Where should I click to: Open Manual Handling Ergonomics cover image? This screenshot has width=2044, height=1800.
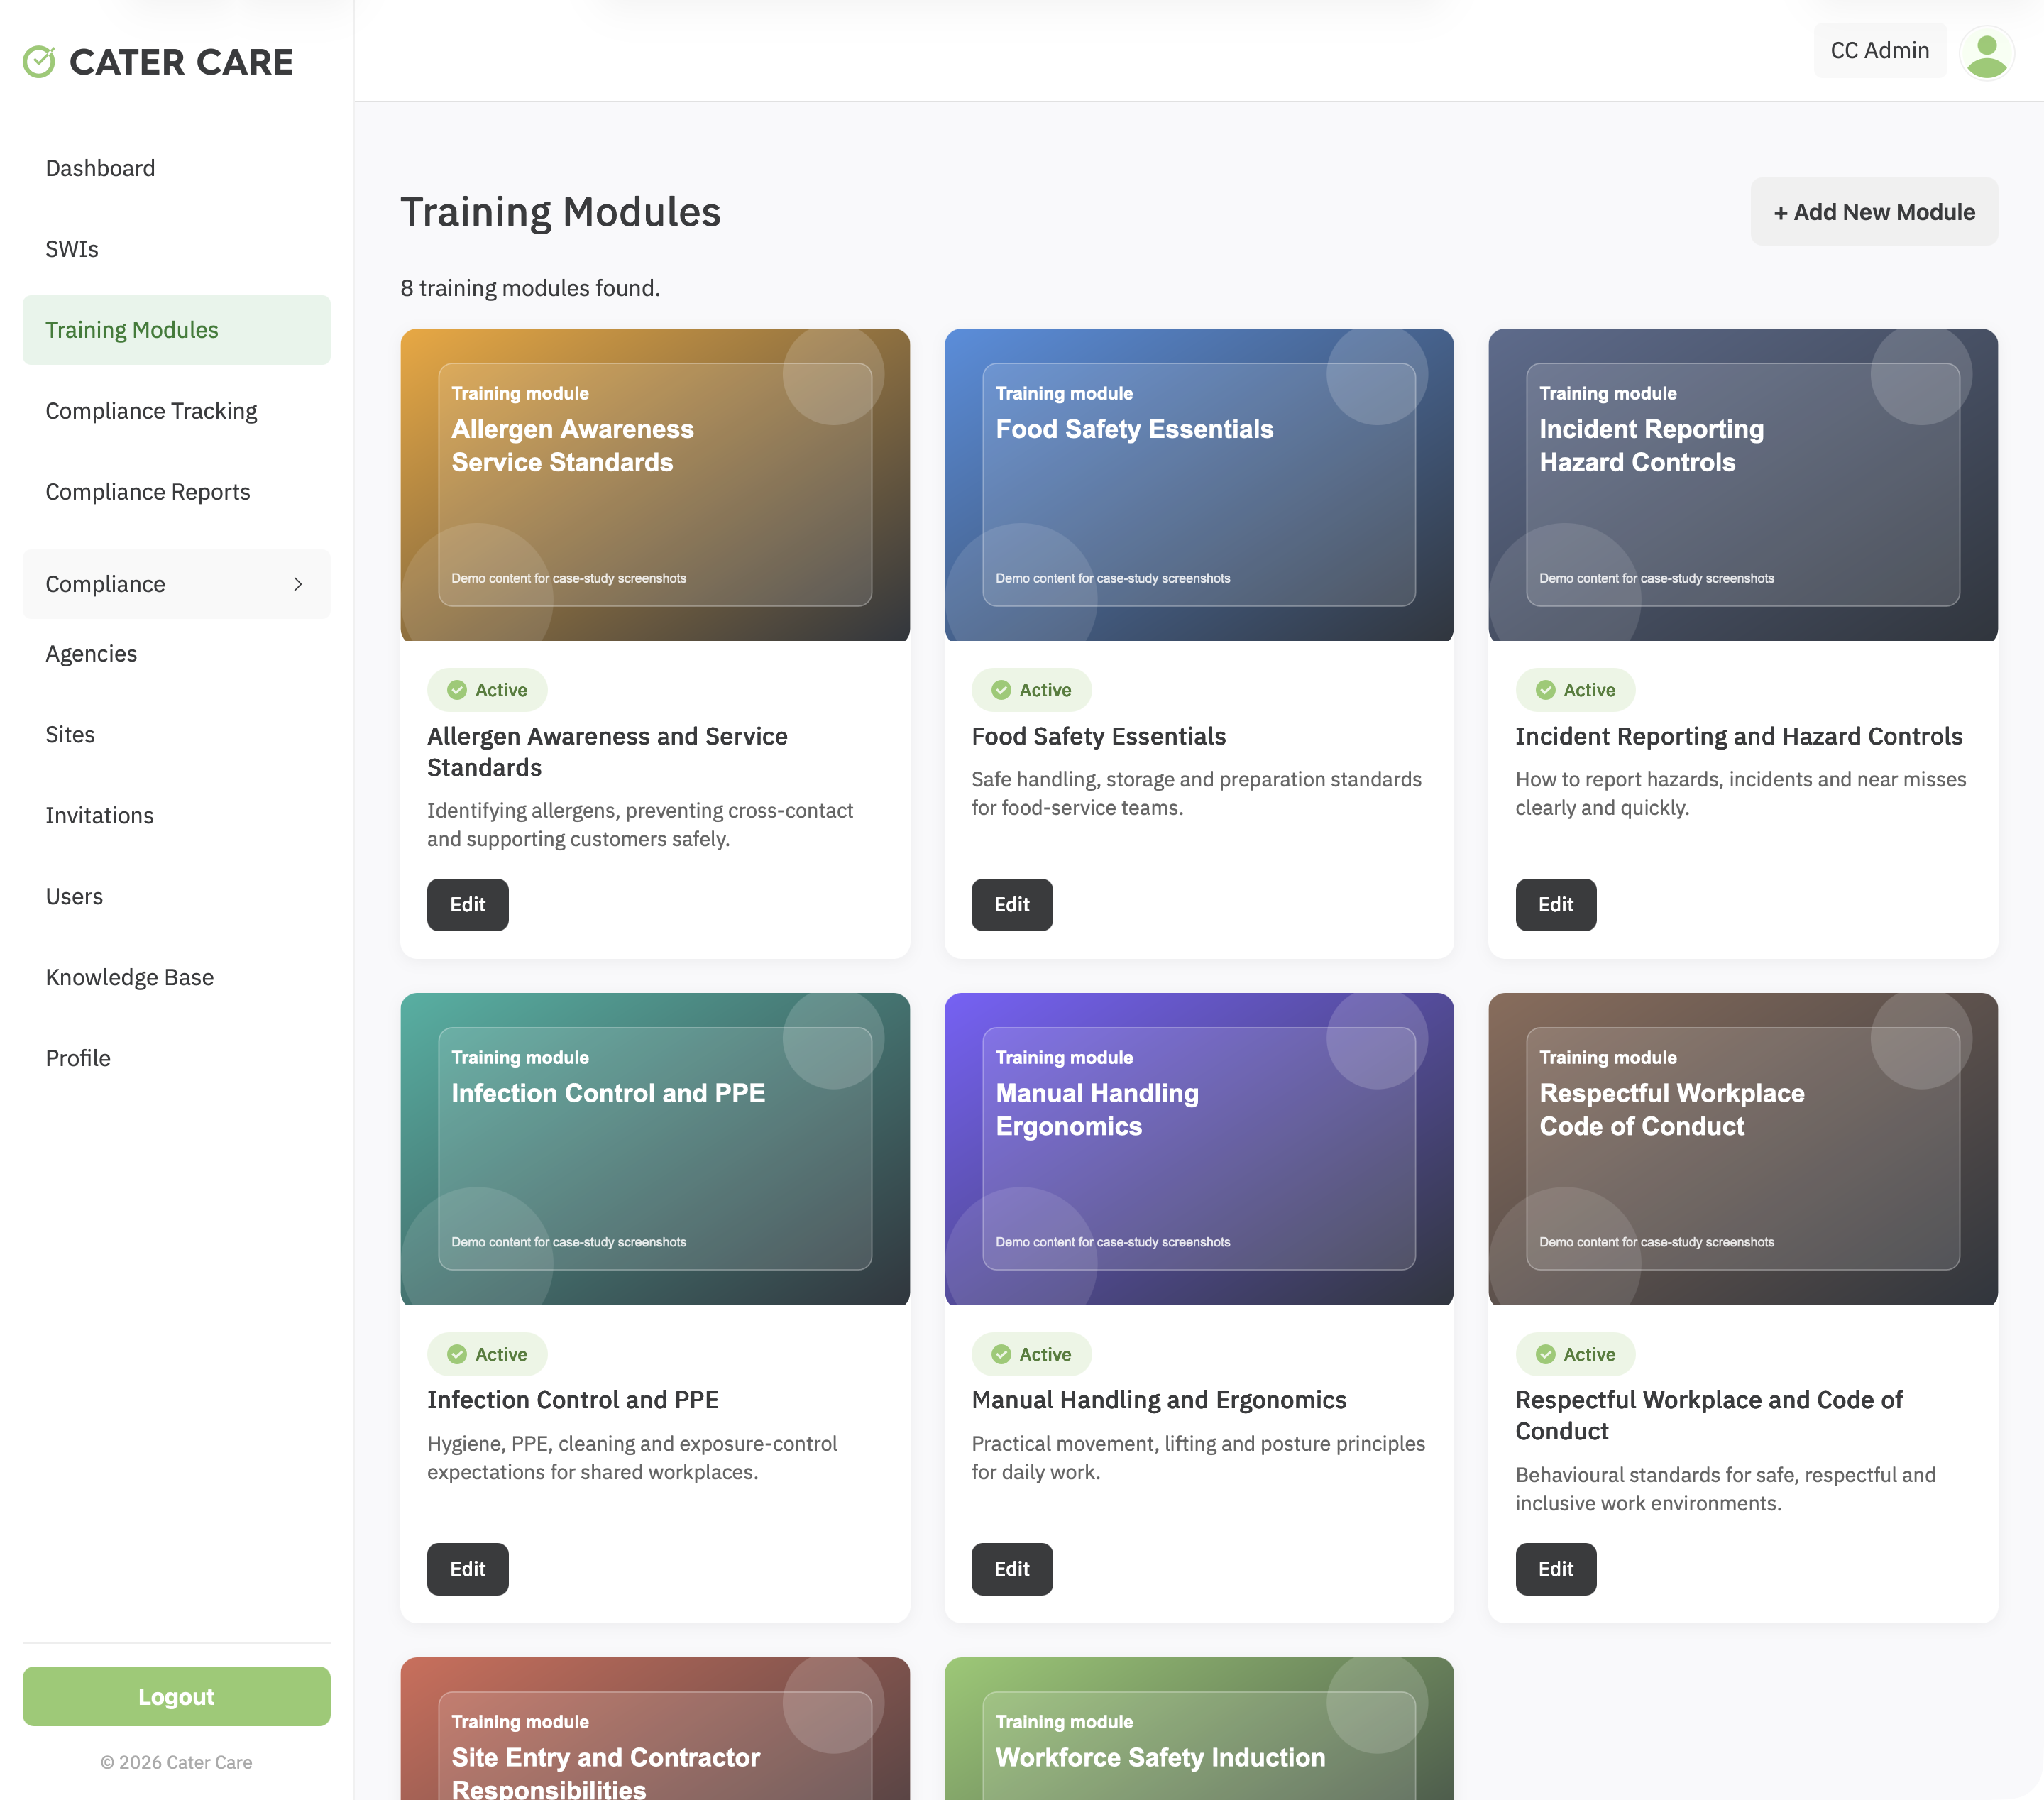click(1199, 1149)
